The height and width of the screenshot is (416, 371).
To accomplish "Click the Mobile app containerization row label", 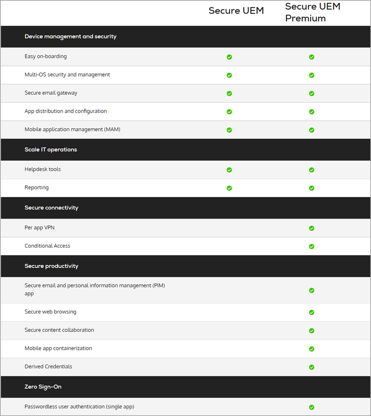I will coord(58,348).
